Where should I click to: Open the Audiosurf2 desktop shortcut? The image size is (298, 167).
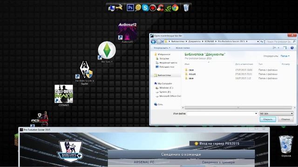click(127, 32)
